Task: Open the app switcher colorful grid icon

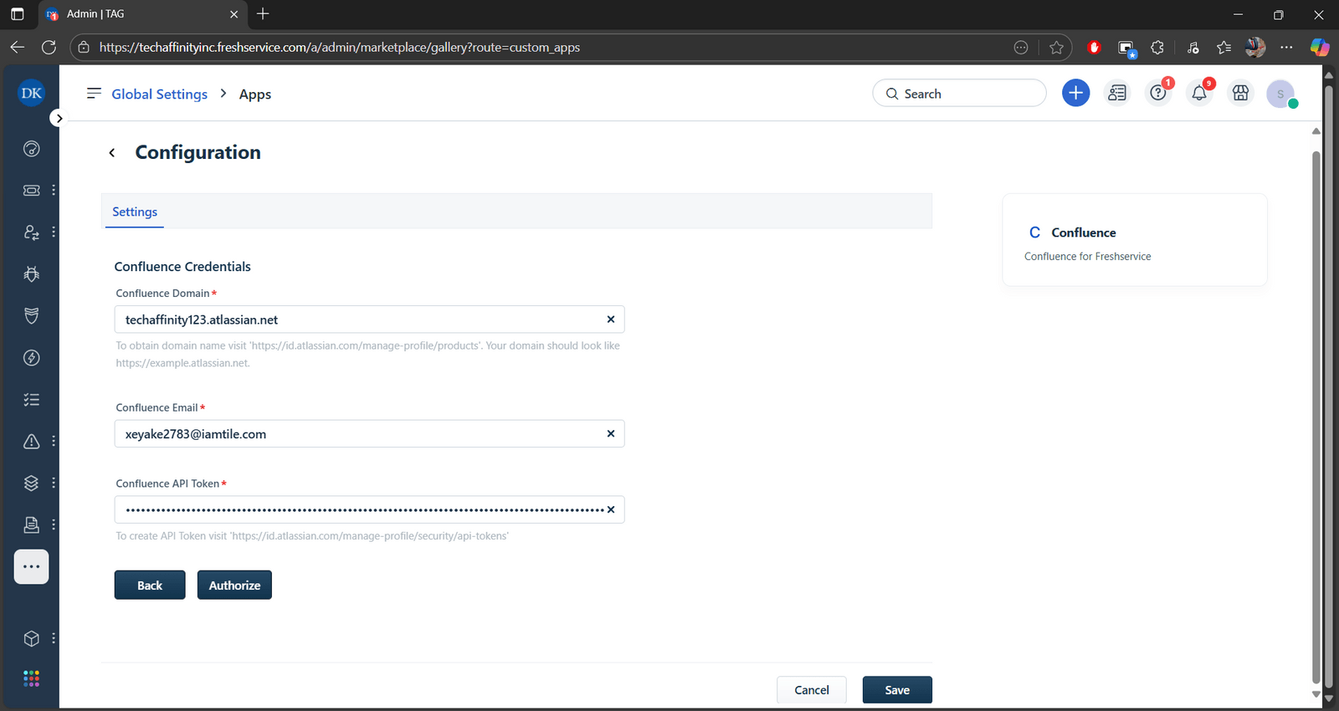Action: pos(32,678)
